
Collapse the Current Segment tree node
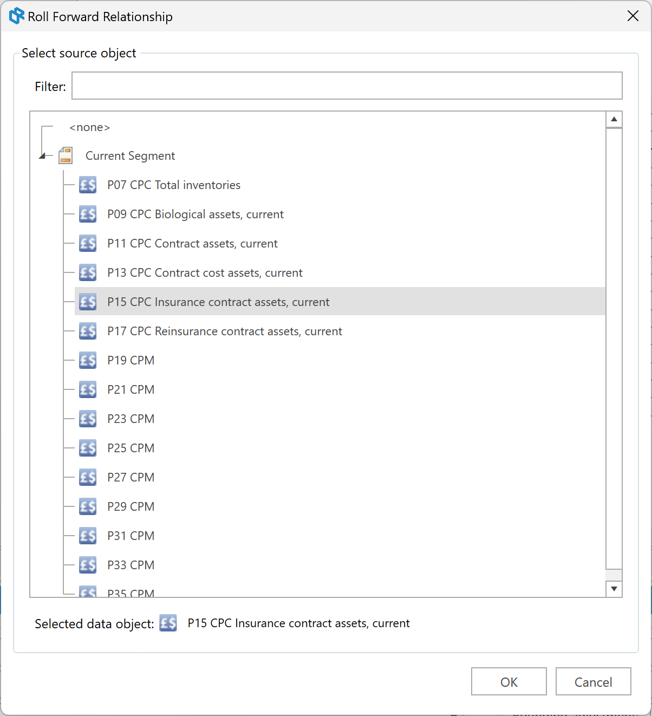[43, 157]
